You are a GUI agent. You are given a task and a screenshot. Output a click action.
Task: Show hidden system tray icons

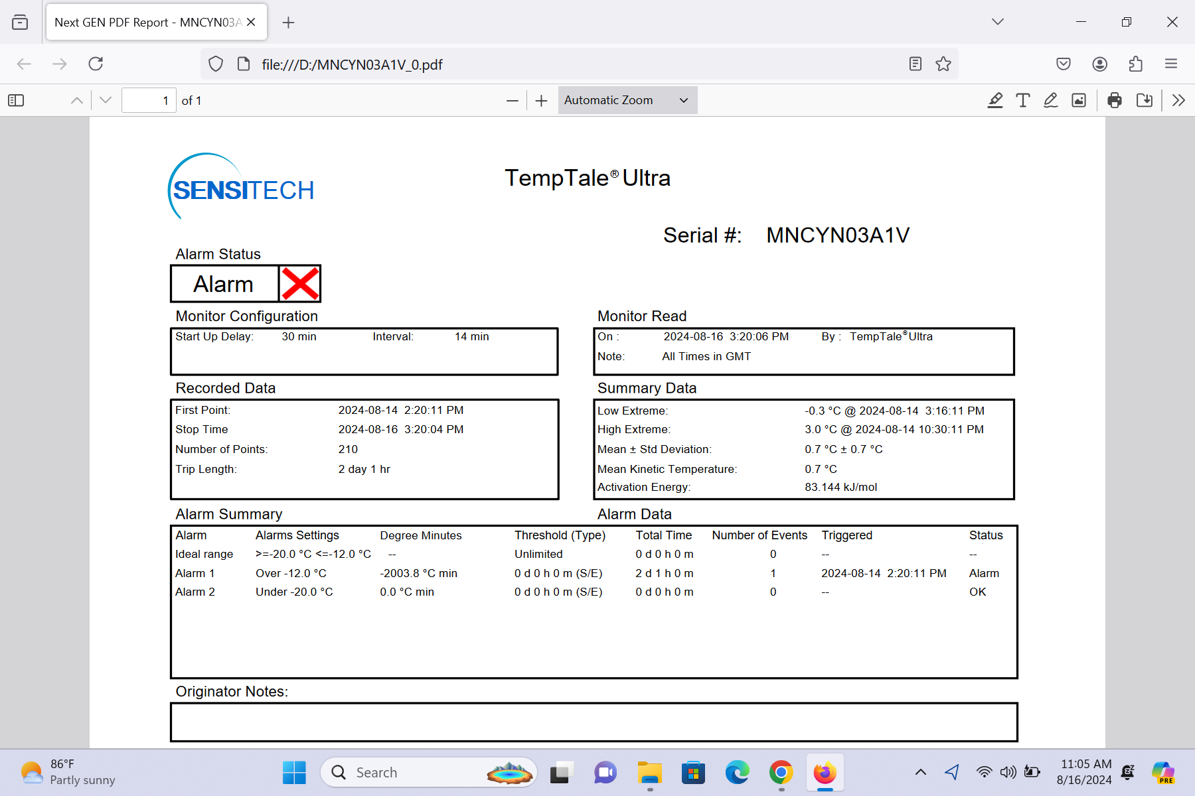[921, 772]
